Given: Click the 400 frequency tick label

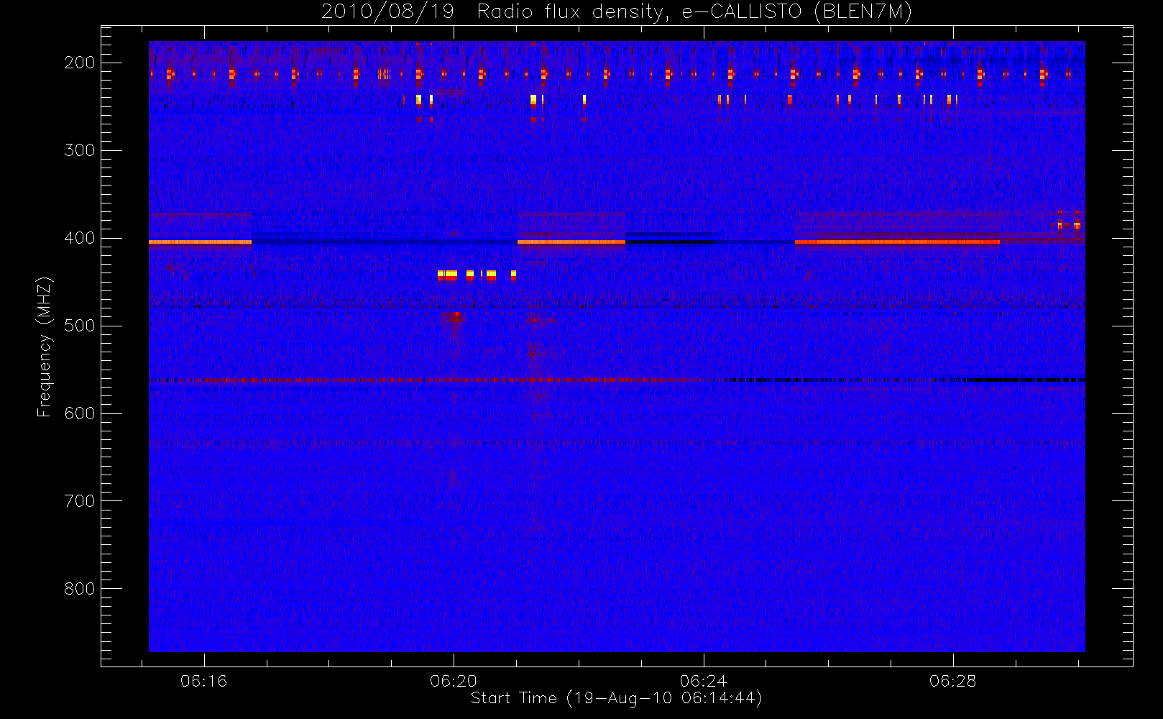Looking at the screenshot, I should tap(79, 238).
